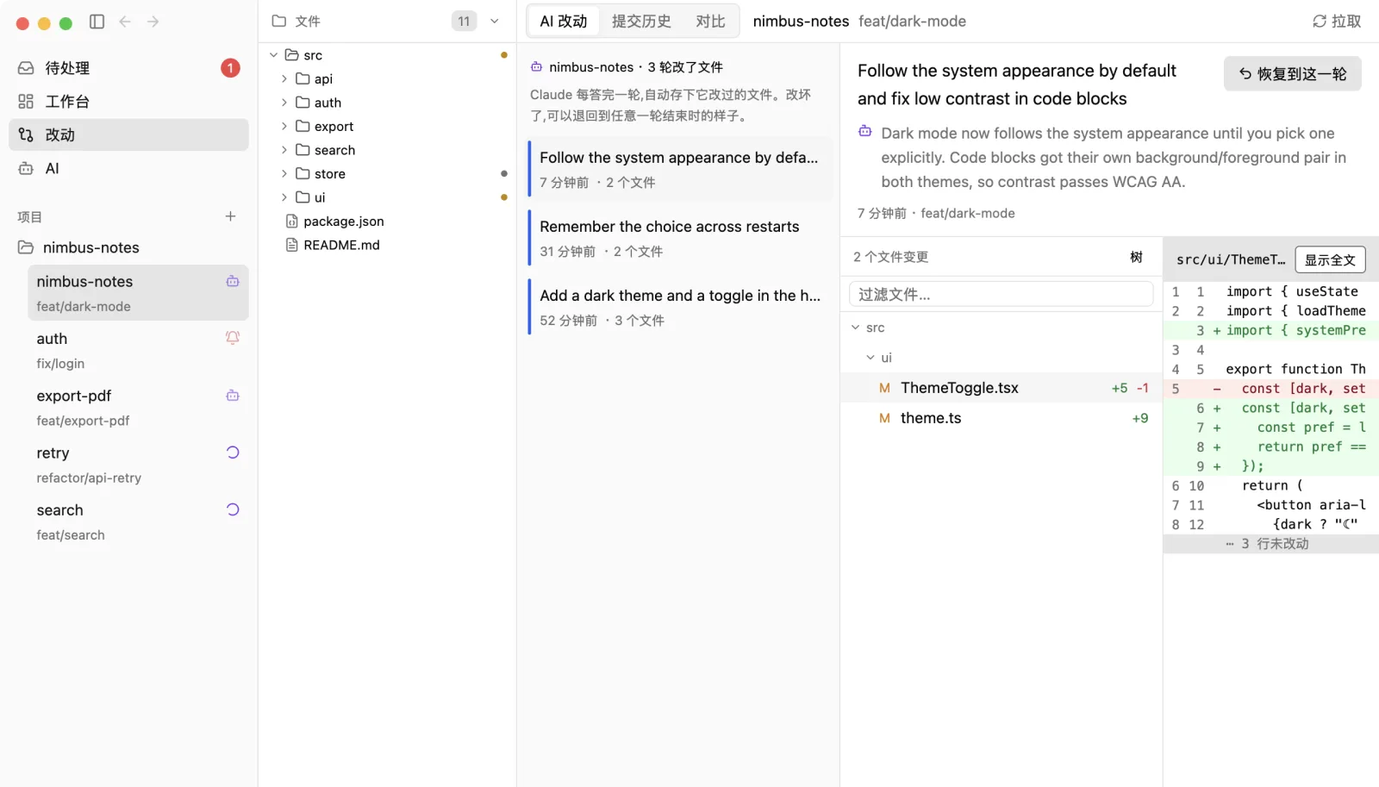The width and height of the screenshot is (1379, 787).
Task: Click the 拉取 pull refresh icon
Action: click(1319, 22)
